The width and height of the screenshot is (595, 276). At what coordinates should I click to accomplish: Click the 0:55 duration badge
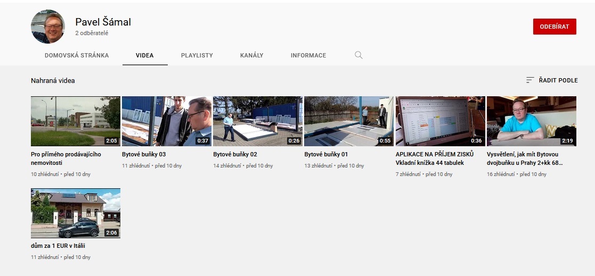[x=385, y=141]
